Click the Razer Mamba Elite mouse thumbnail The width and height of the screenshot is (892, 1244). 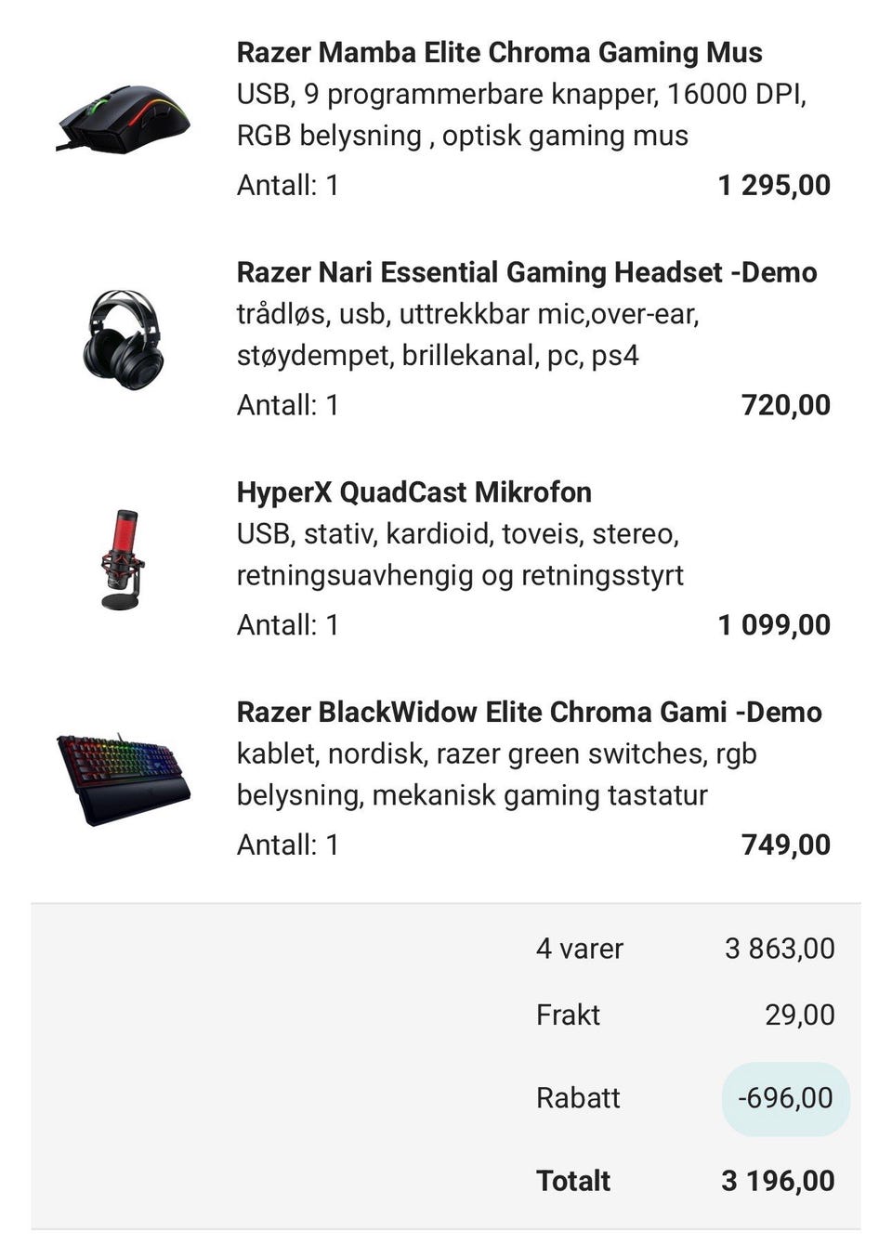pos(124,118)
